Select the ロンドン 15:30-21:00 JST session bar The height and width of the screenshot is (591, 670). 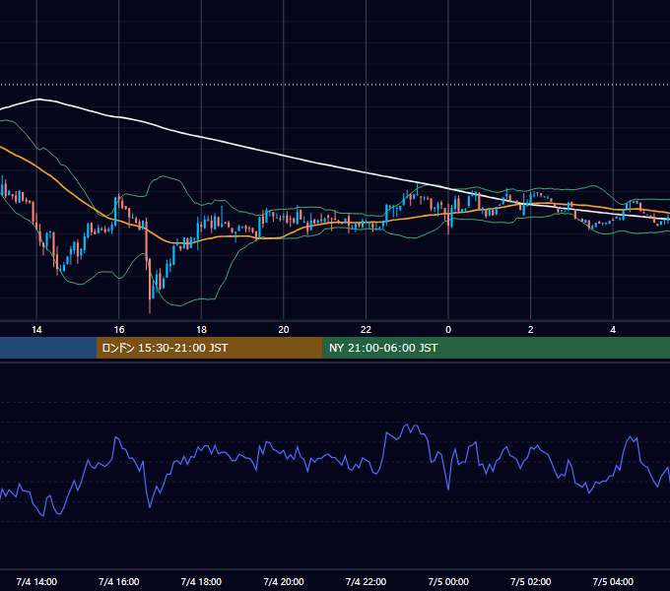point(209,348)
